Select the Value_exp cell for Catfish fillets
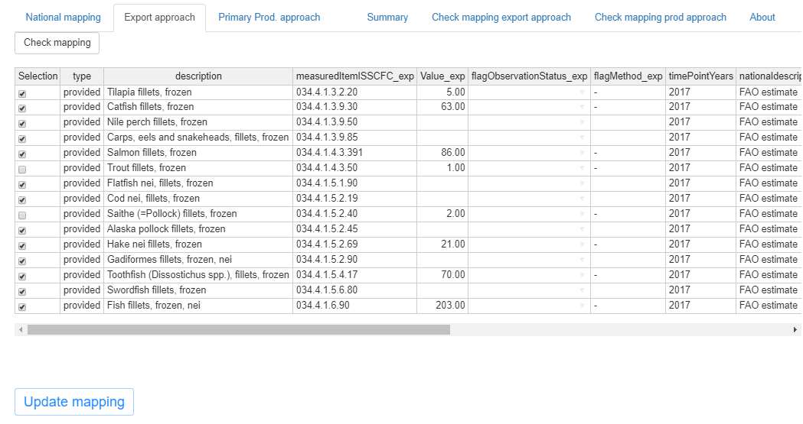The height and width of the screenshot is (424, 803). tap(442, 107)
